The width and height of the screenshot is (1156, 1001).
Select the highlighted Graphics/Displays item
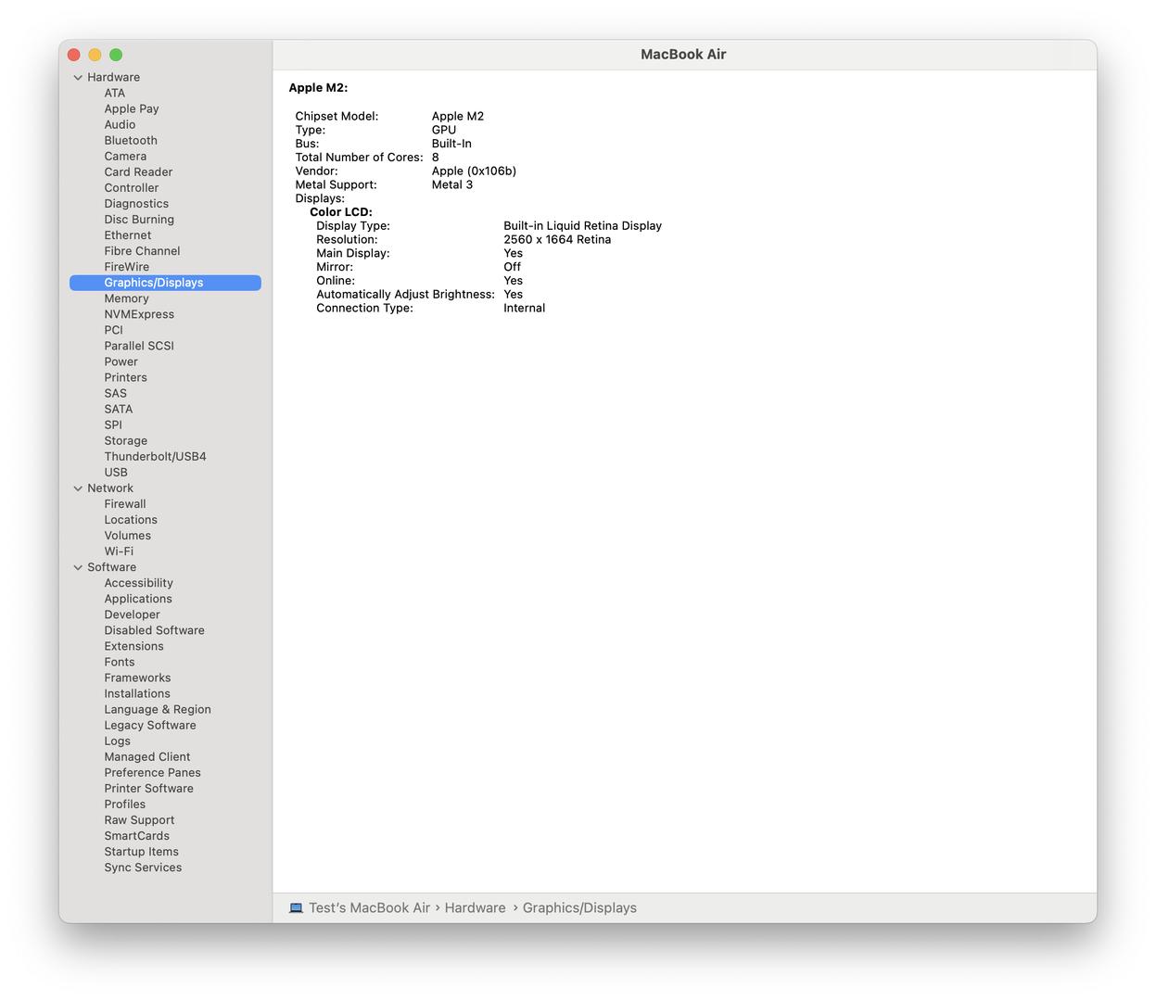165,283
